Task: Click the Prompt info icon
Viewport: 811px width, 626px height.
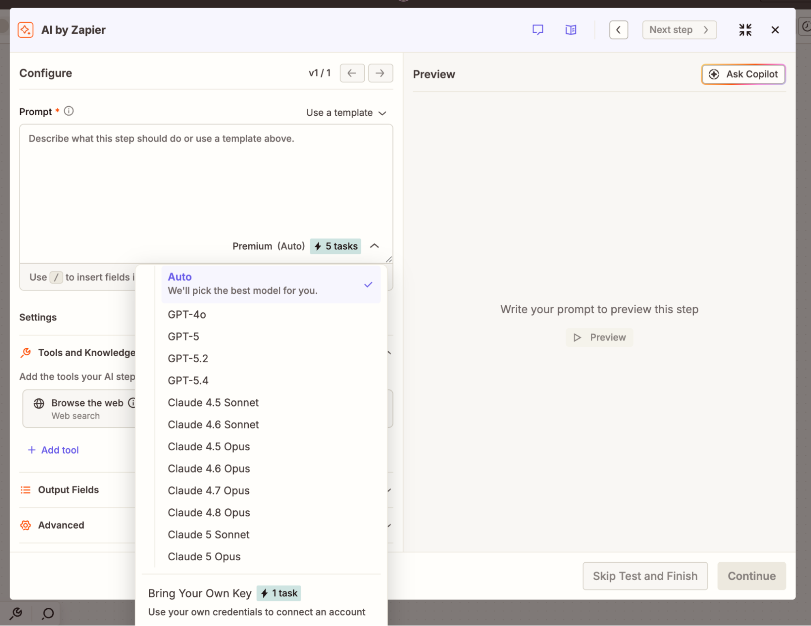Action: point(69,111)
